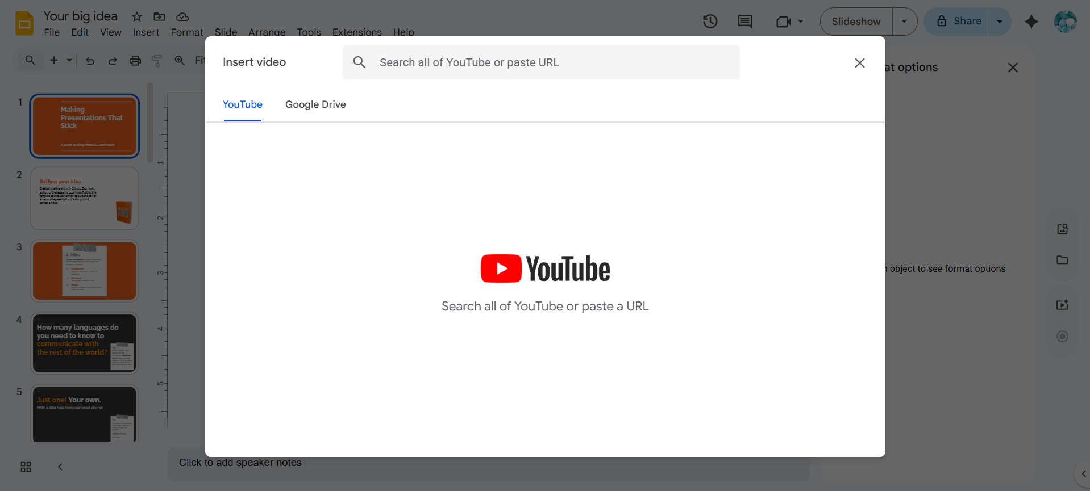Open the Help menu
The width and height of the screenshot is (1090, 491).
tap(403, 32)
